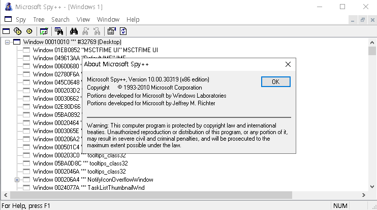Select Window 05BA0D8C tooltips_class32 row

(80, 163)
